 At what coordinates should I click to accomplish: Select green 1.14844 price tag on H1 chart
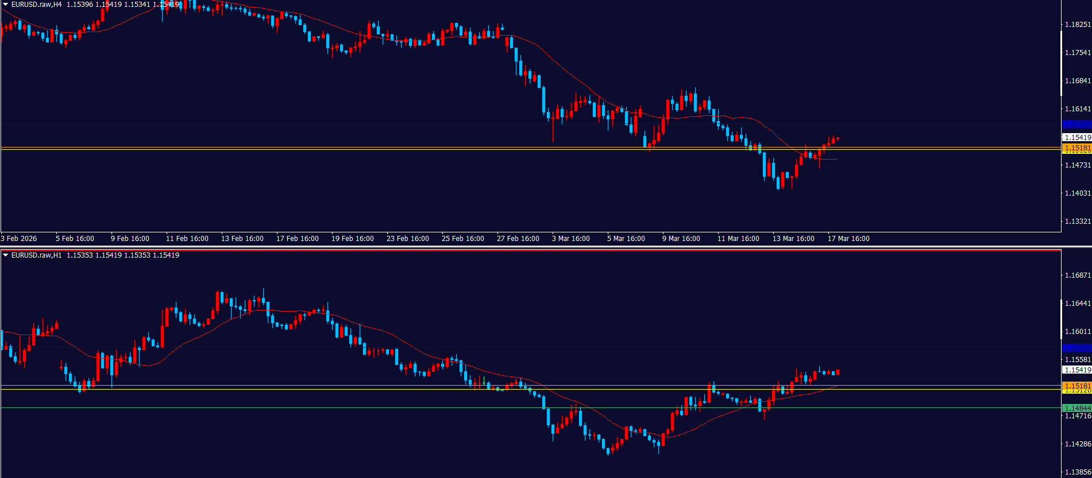point(1076,408)
